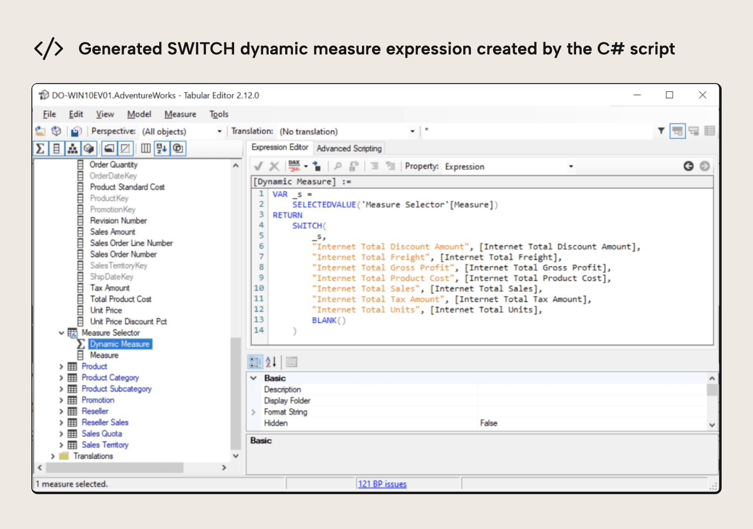This screenshot has width=753, height=529.
Task: Click the filter funnel icon
Action: tap(661, 131)
